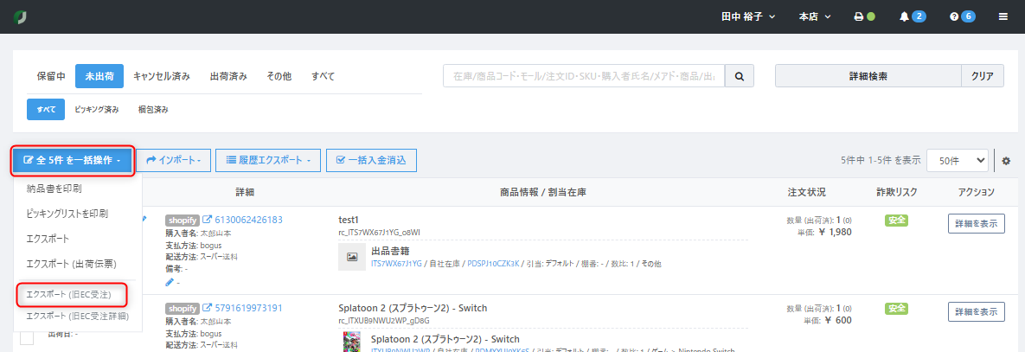
Task: Open the ITS7WX67J1YG product code link
Action: click(396, 264)
